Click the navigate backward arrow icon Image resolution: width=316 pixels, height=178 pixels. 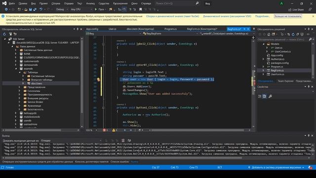point(6,9)
